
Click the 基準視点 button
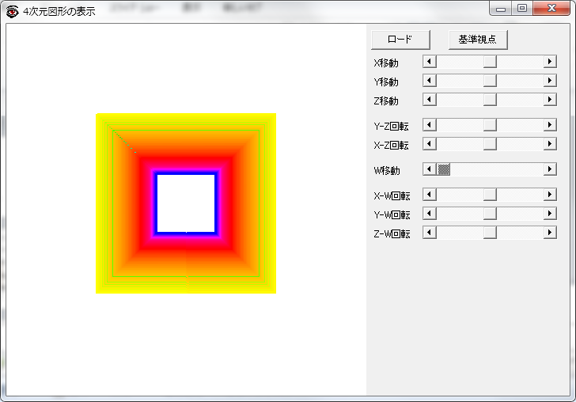click(x=478, y=40)
